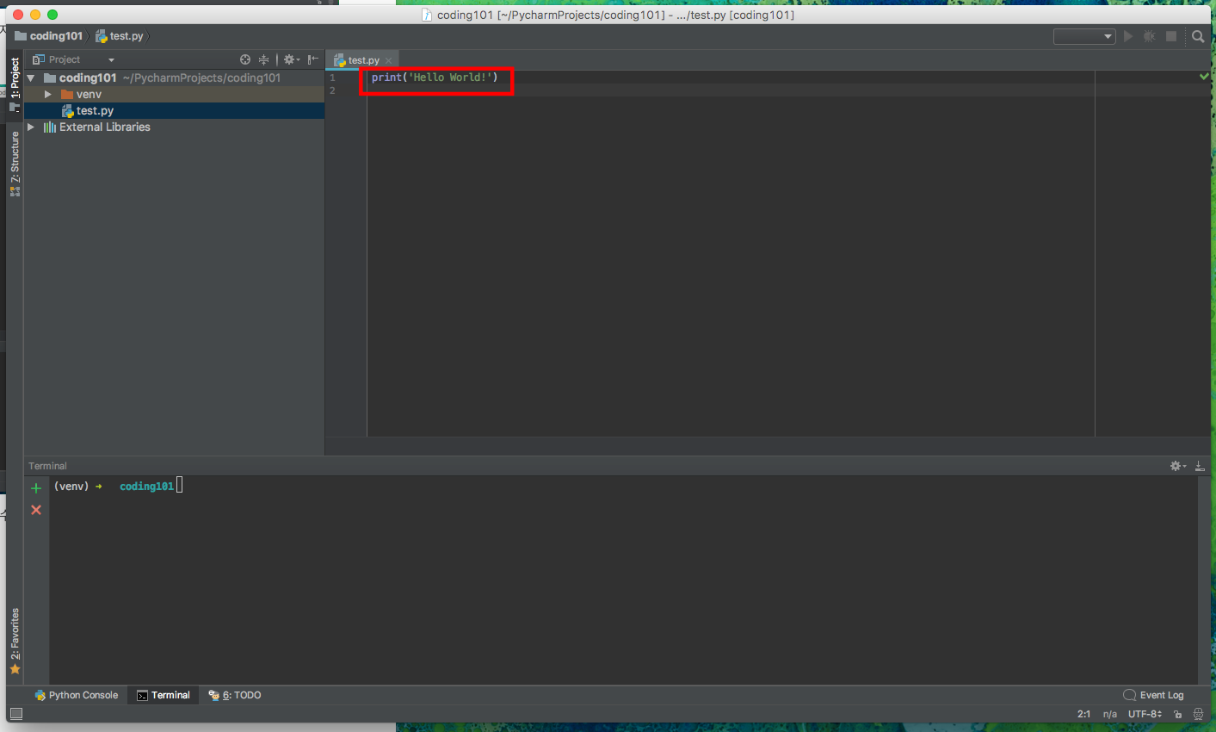Toggle the Favorites side tool window

point(15,642)
